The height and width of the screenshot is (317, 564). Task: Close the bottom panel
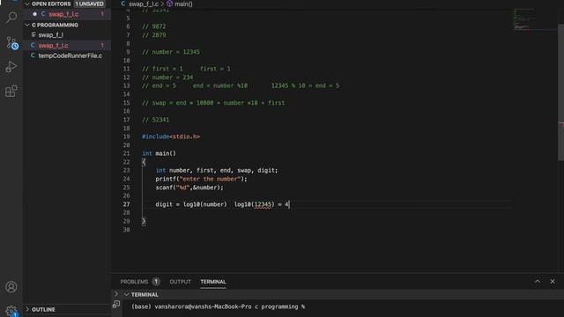(553, 282)
